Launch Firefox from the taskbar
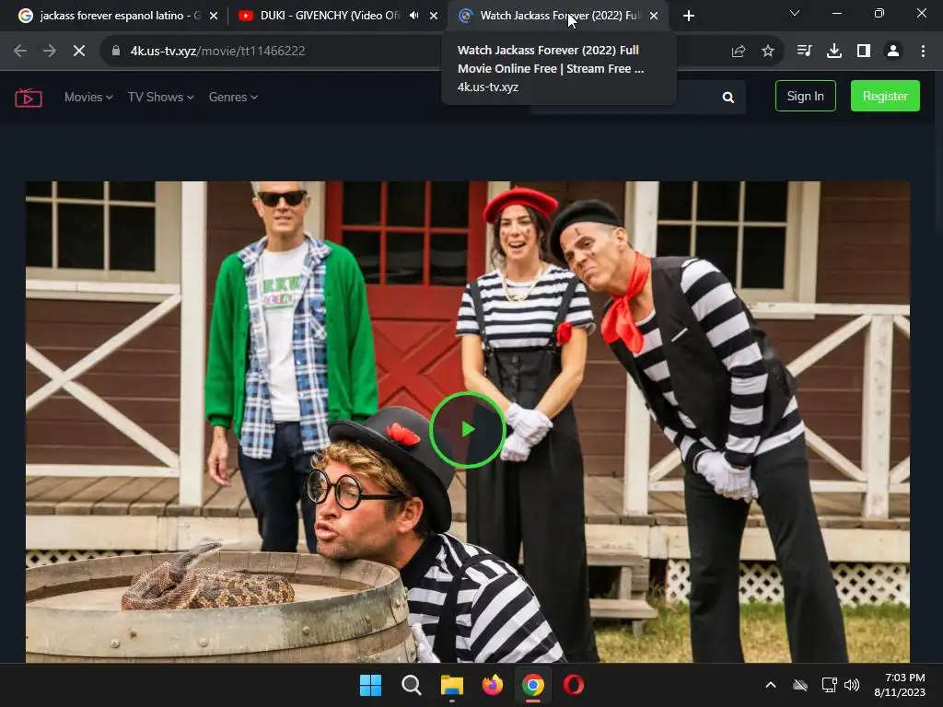The image size is (943, 707). point(493,685)
